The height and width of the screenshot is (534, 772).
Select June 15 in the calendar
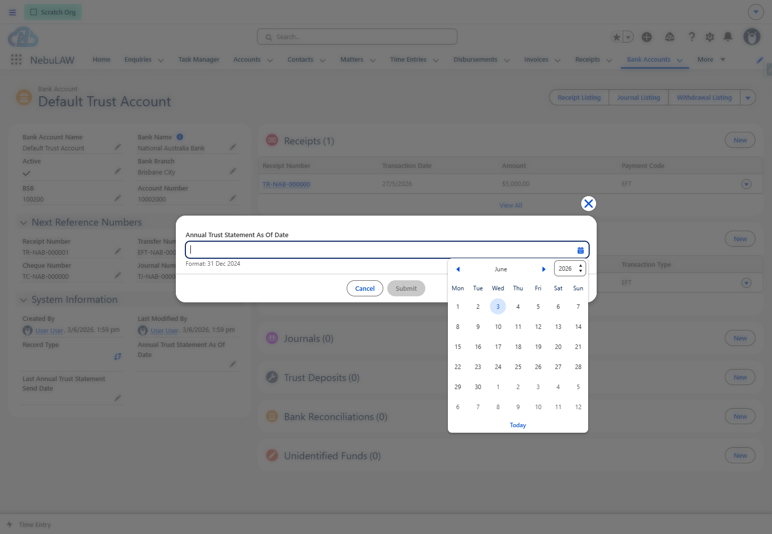(x=458, y=347)
